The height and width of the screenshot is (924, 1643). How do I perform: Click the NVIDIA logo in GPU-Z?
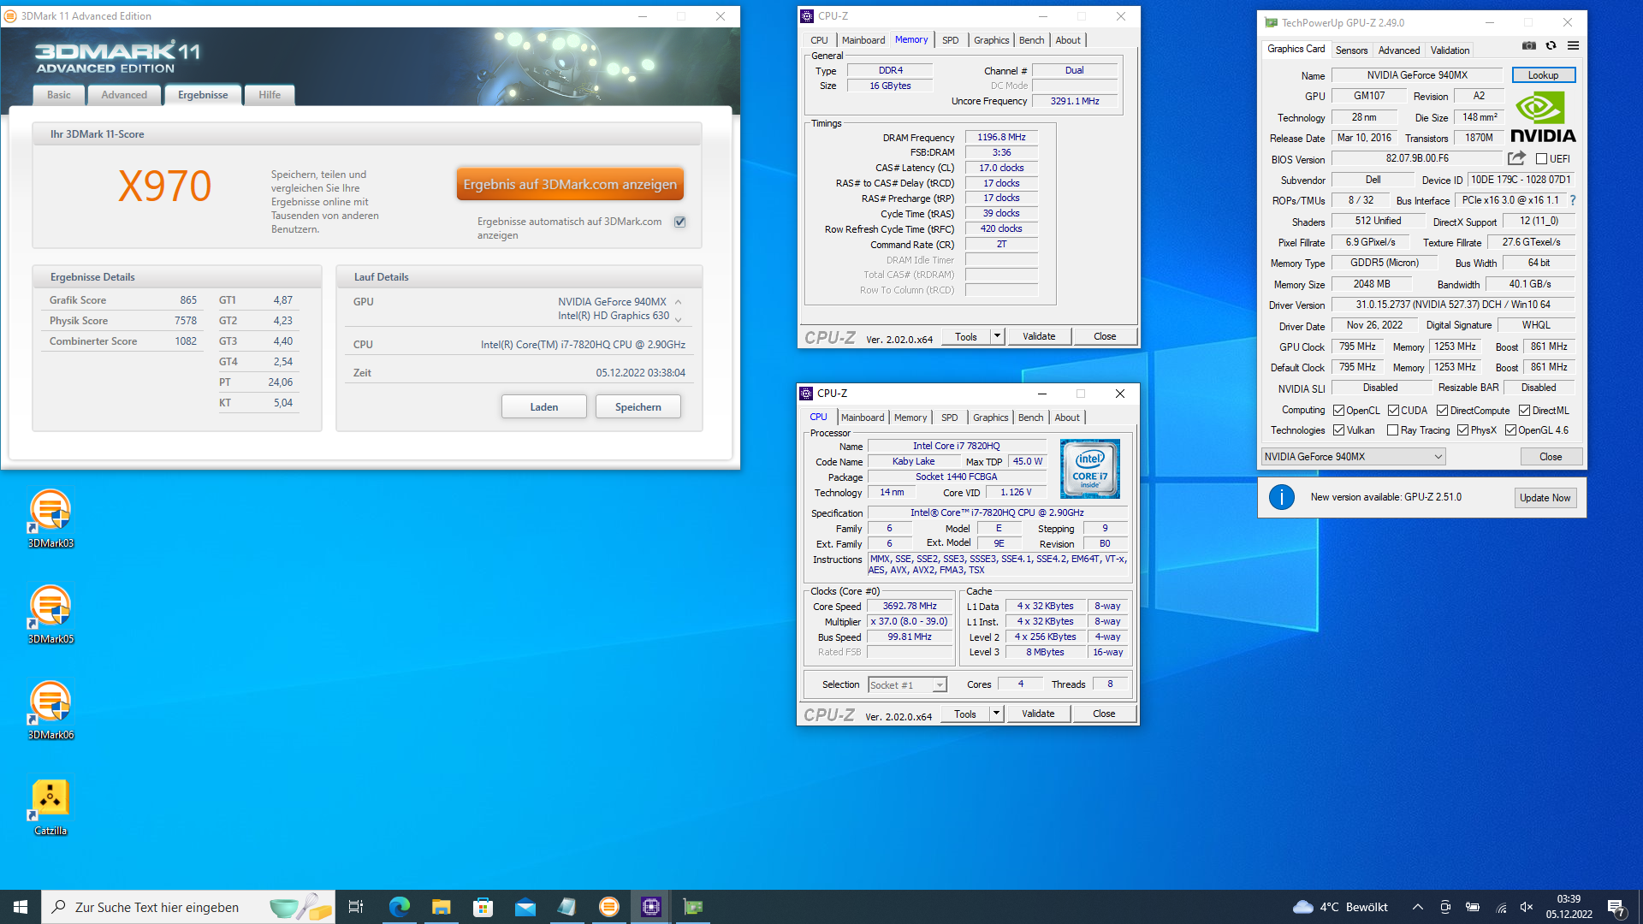pyautogui.click(x=1543, y=118)
